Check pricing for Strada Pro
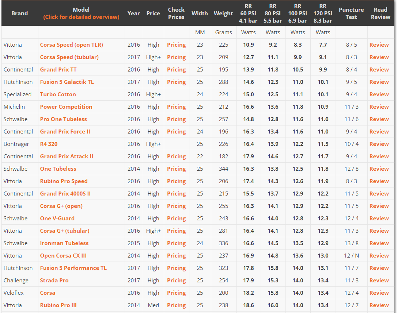The image size is (397, 313). (x=177, y=281)
